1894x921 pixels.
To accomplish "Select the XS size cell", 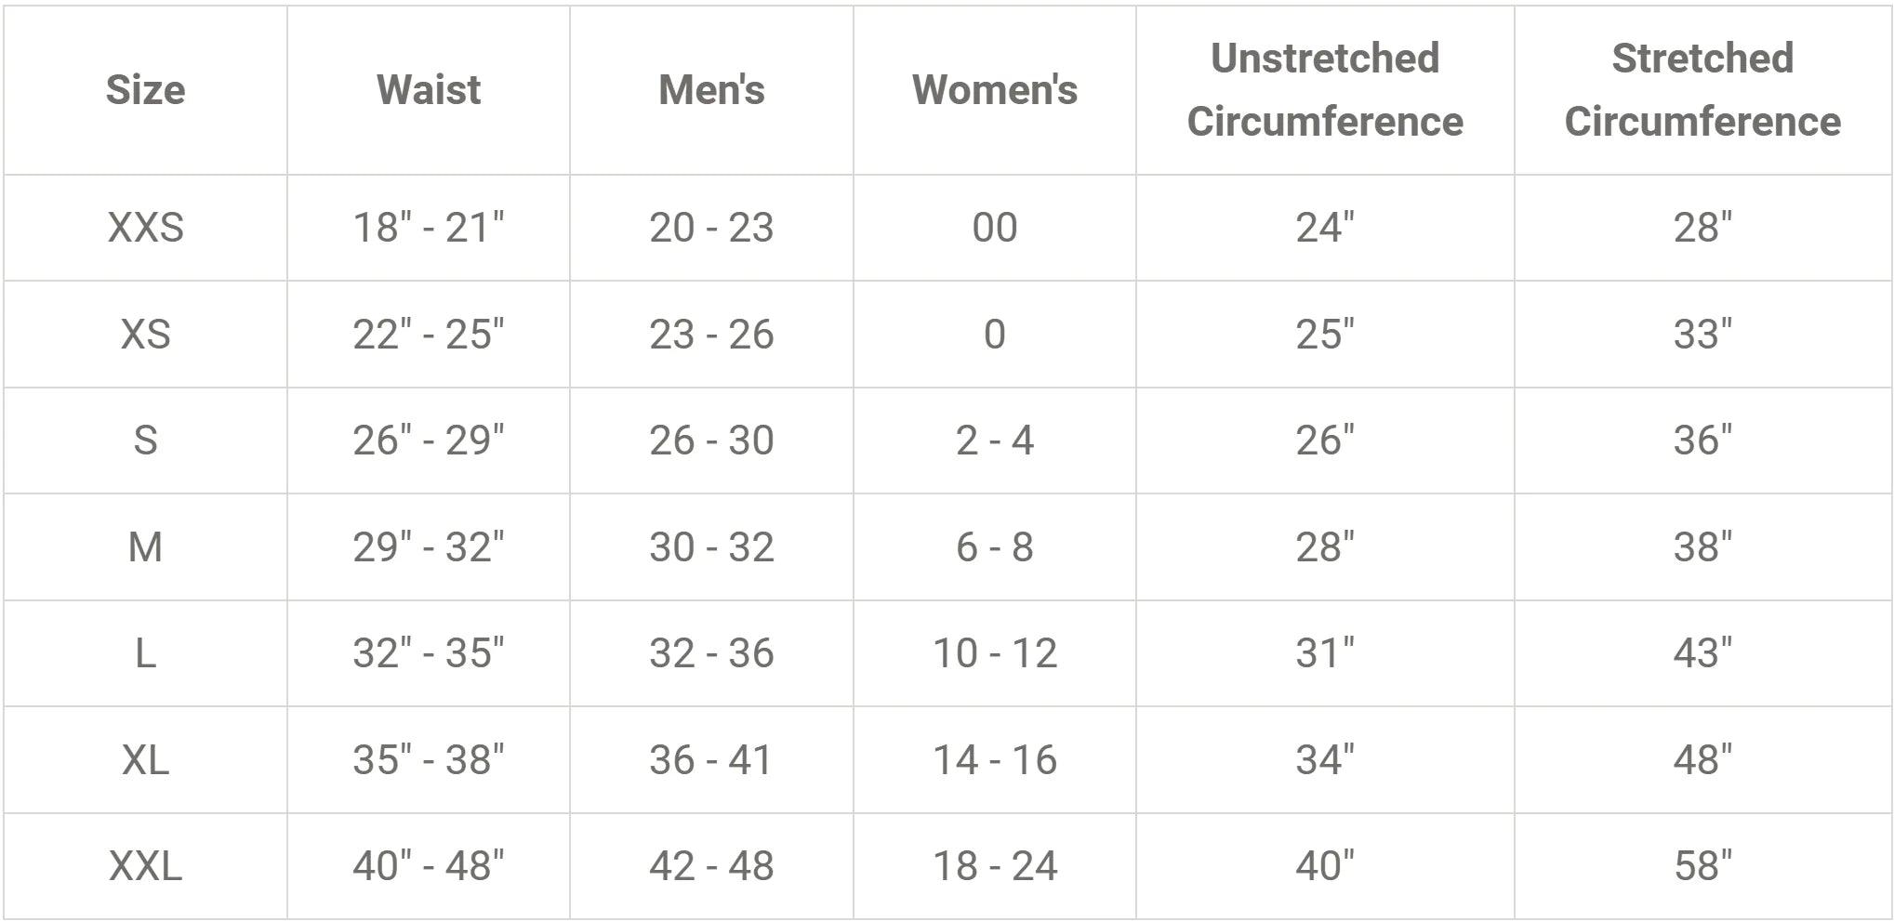I will pos(145,335).
